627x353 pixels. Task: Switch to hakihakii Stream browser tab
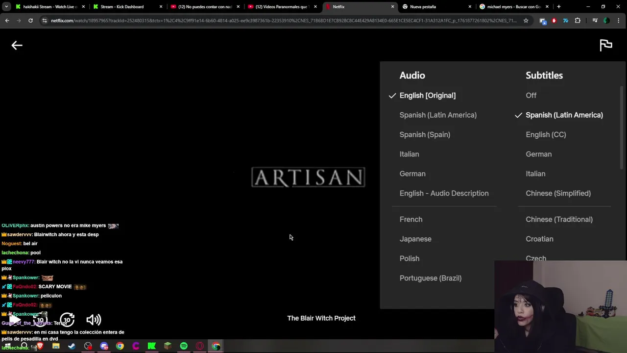49,7
